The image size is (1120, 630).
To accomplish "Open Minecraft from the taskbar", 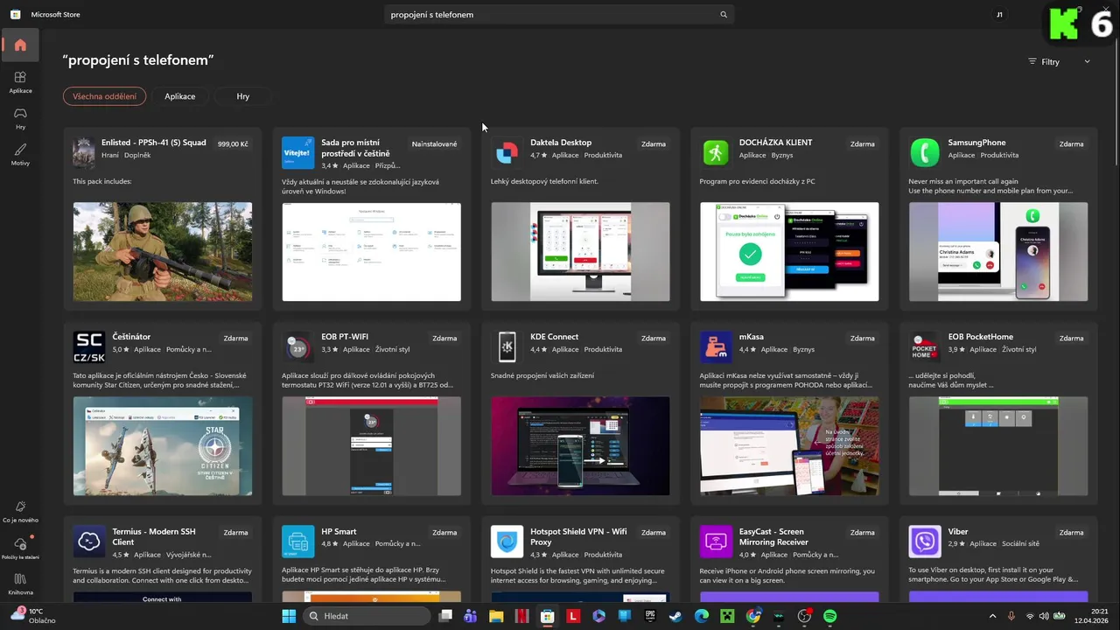I will click(x=727, y=616).
